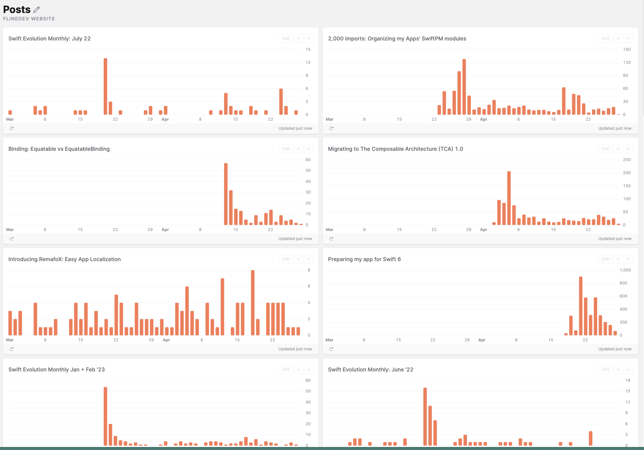
Task: Edit the Swift Evolution Monthly Jan + Feb '23 chart
Action: (x=286, y=369)
